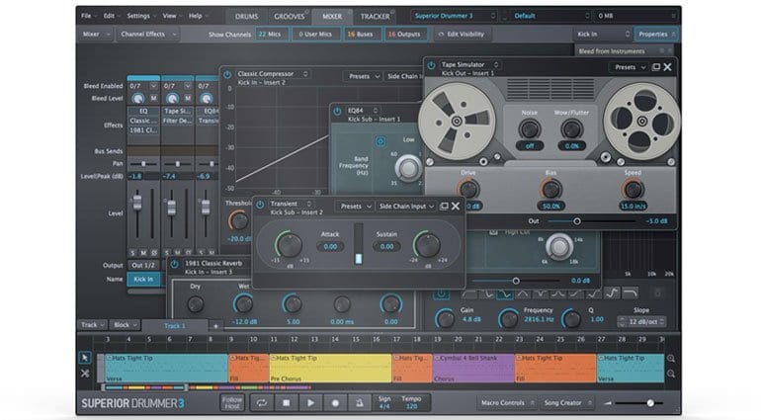The image size is (761, 420).
Task: Toggle power on the Transient plugin
Action: point(260,205)
